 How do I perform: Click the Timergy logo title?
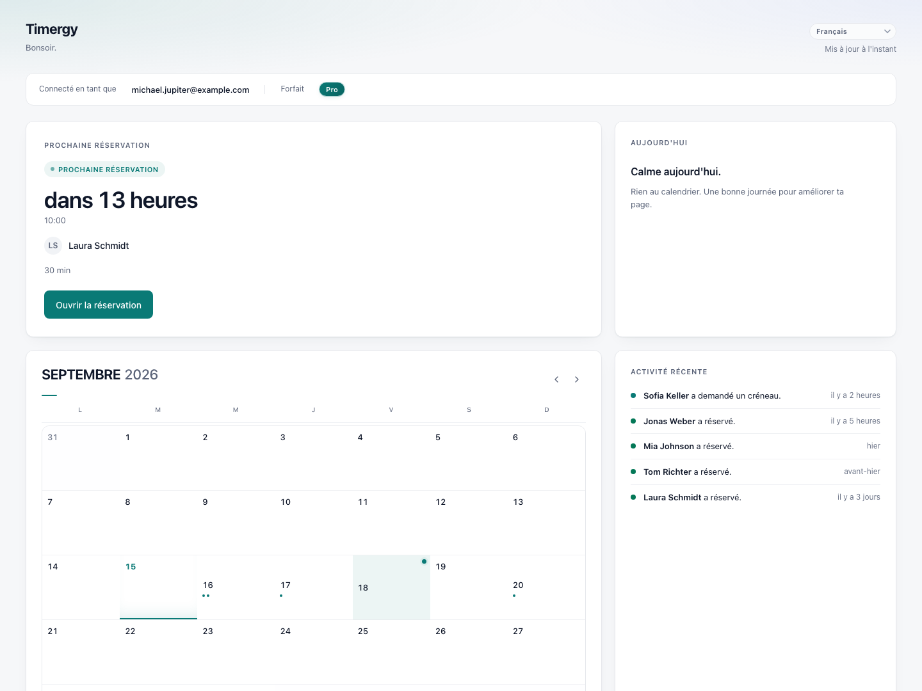tap(52, 29)
